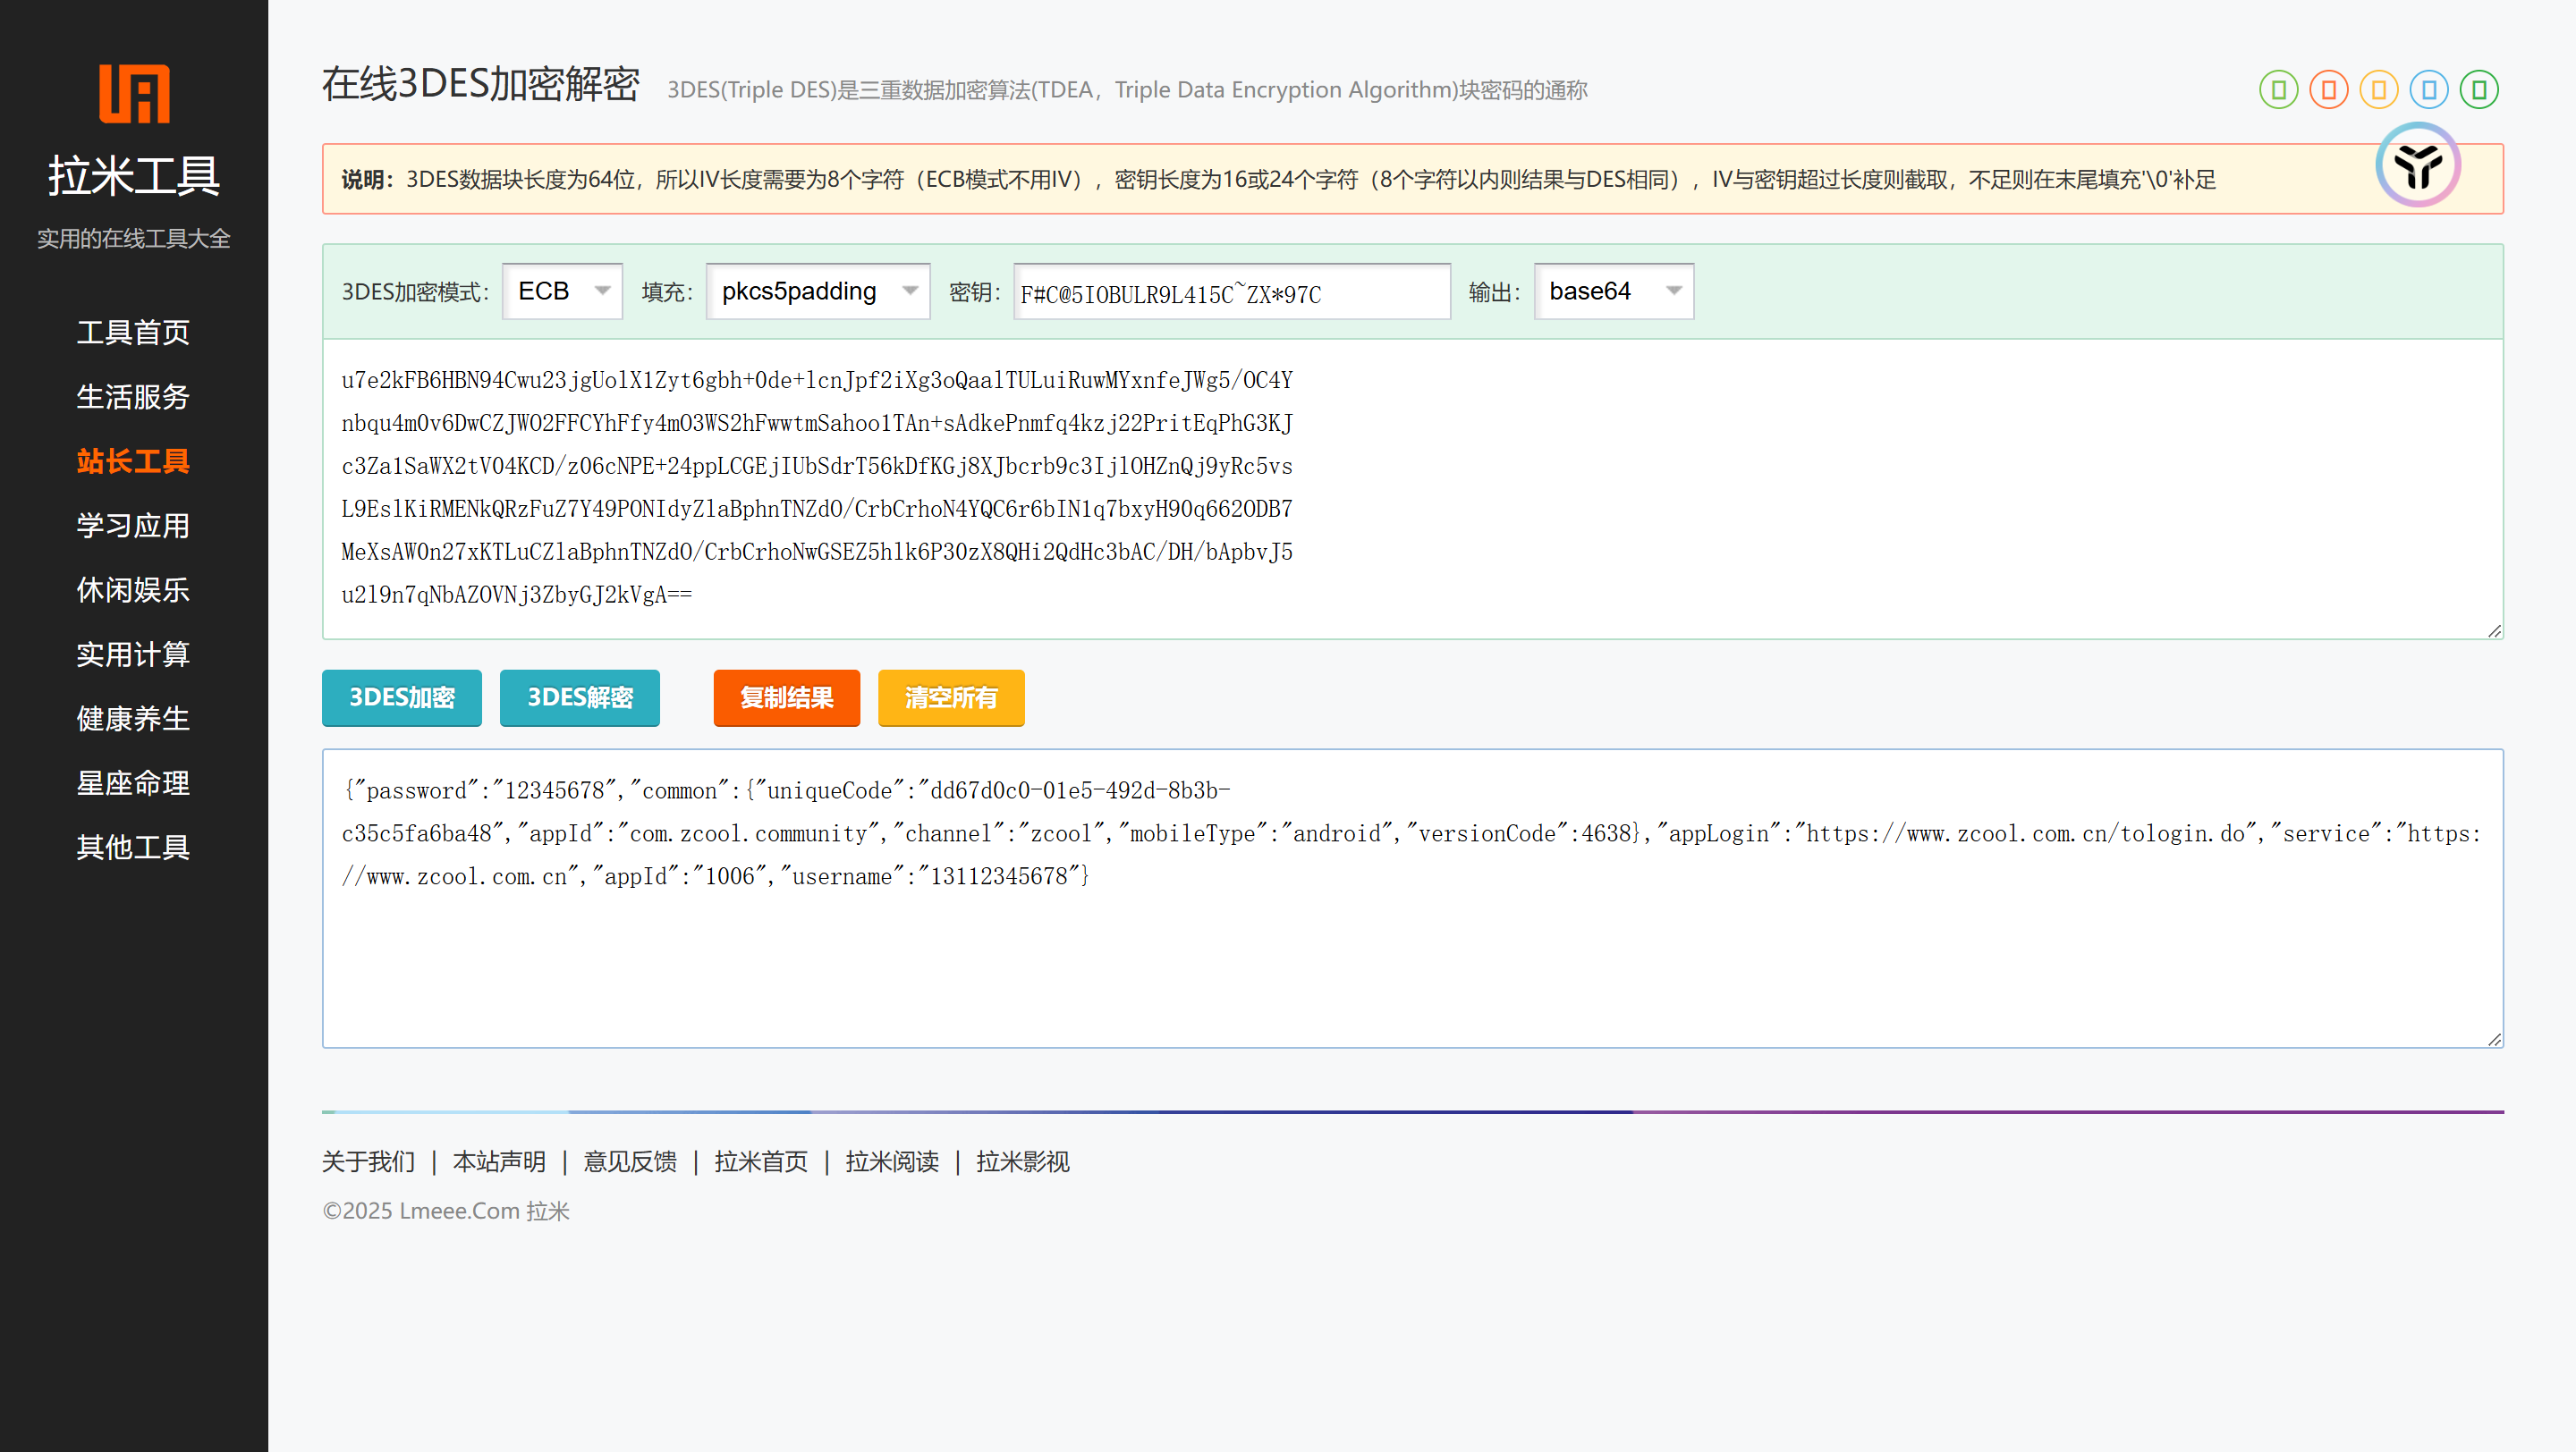Open 实用计算 sidebar menu item

point(133,654)
